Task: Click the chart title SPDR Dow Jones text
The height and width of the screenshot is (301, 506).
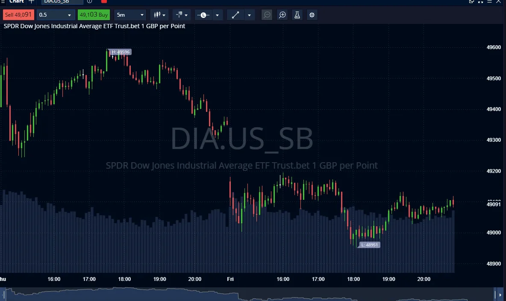Action: [x=94, y=26]
